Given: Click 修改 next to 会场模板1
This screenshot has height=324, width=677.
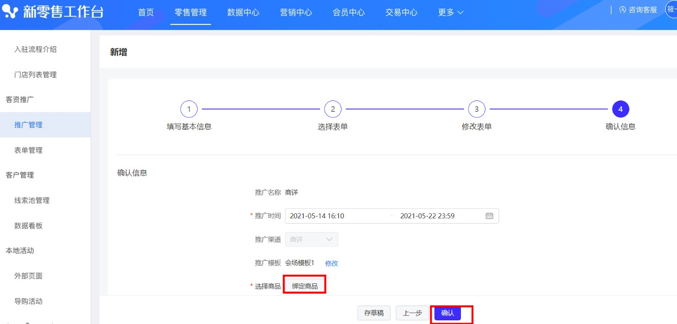Looking at the screenshot, I should (x=331, y=263).
